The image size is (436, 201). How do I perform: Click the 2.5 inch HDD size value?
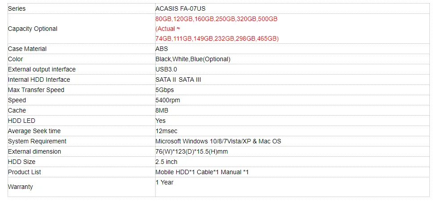[x=166, y=162]
